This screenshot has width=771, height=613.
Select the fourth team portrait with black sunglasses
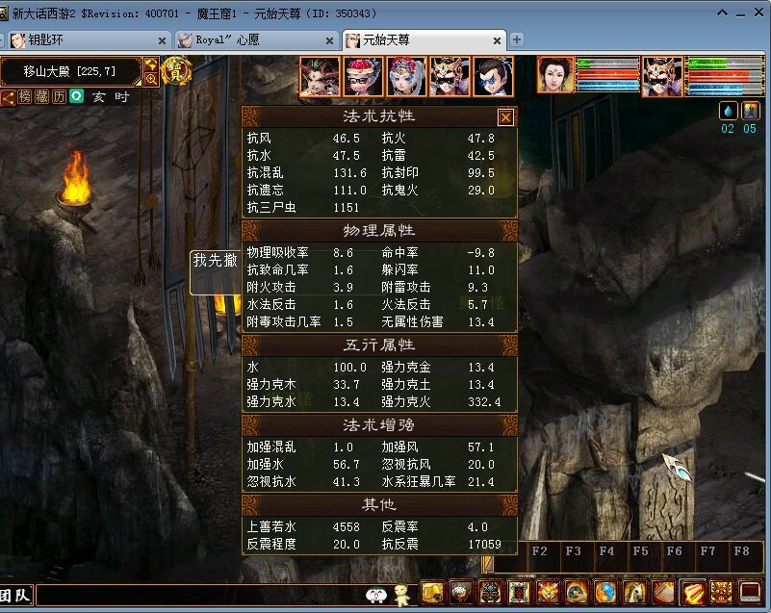tap(450, 77)
